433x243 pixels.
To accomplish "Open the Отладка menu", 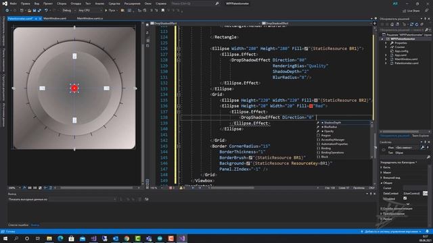I will (76, 3).
